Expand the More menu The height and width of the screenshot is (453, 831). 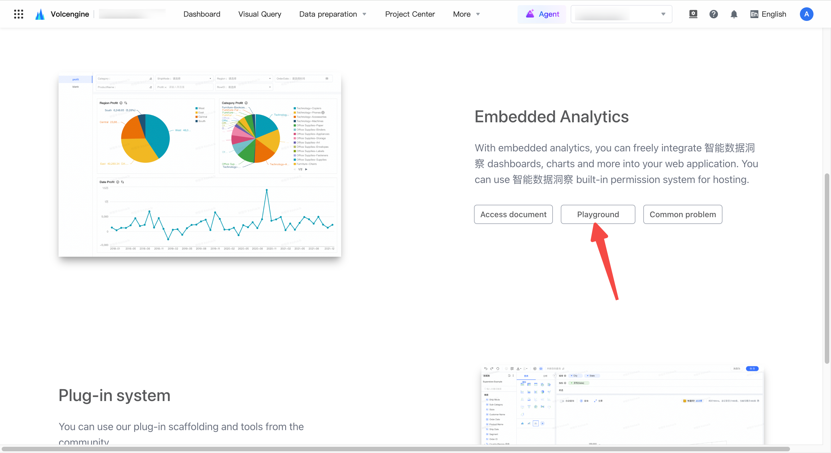tap(466, 14)
